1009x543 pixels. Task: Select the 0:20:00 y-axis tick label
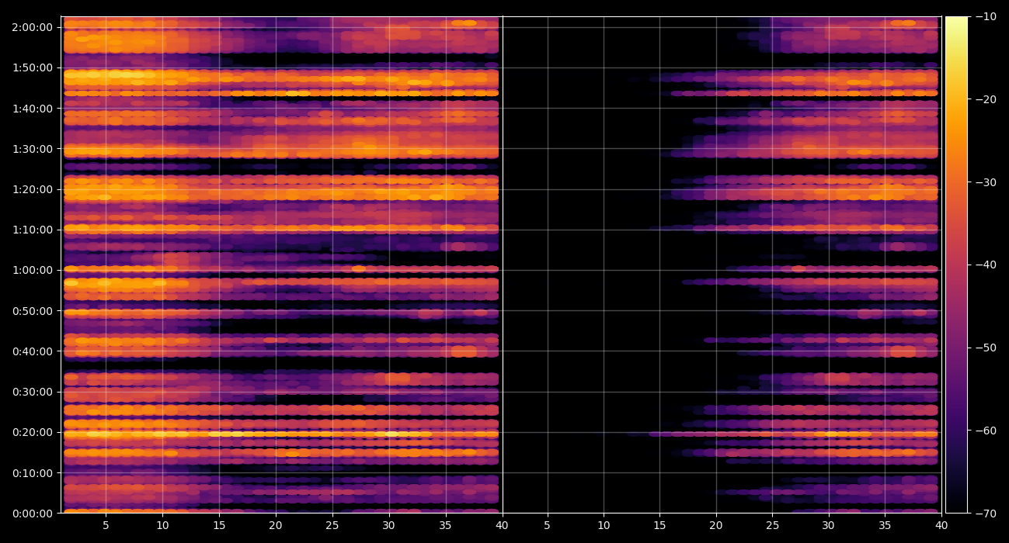coord(33,432)
